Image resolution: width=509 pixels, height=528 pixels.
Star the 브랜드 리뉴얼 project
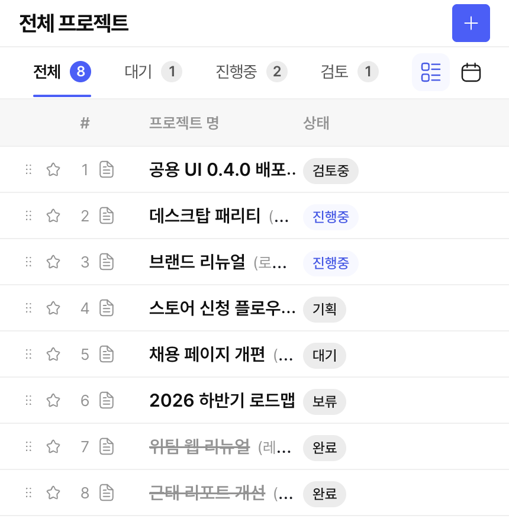[53, 262]
